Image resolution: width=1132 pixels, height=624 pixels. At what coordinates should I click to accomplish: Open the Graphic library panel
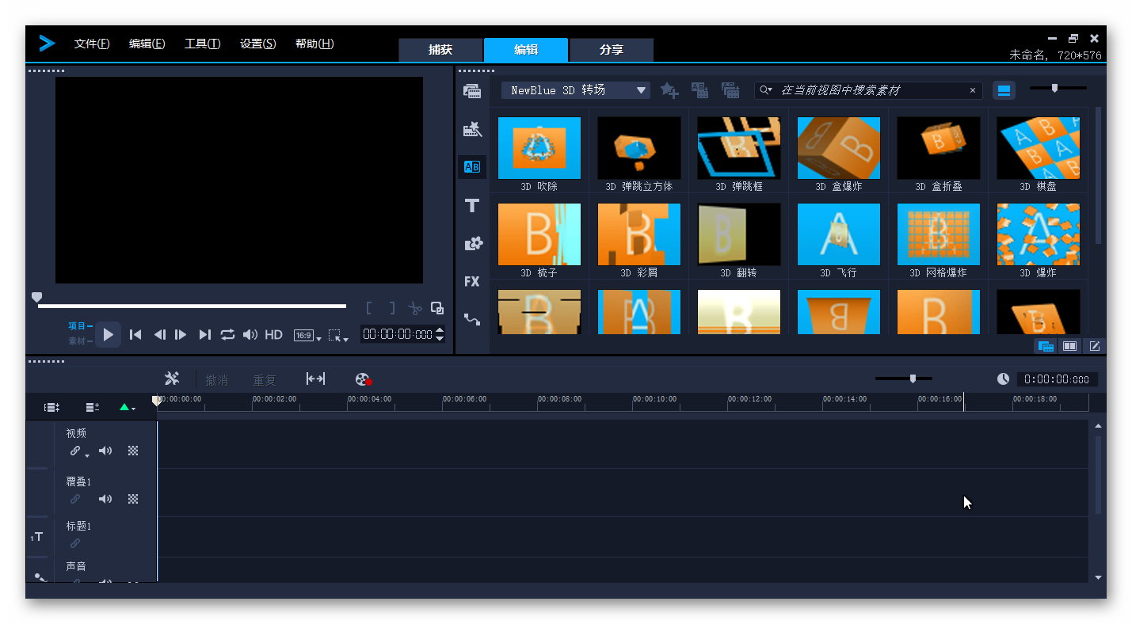(x=472, y=243)
